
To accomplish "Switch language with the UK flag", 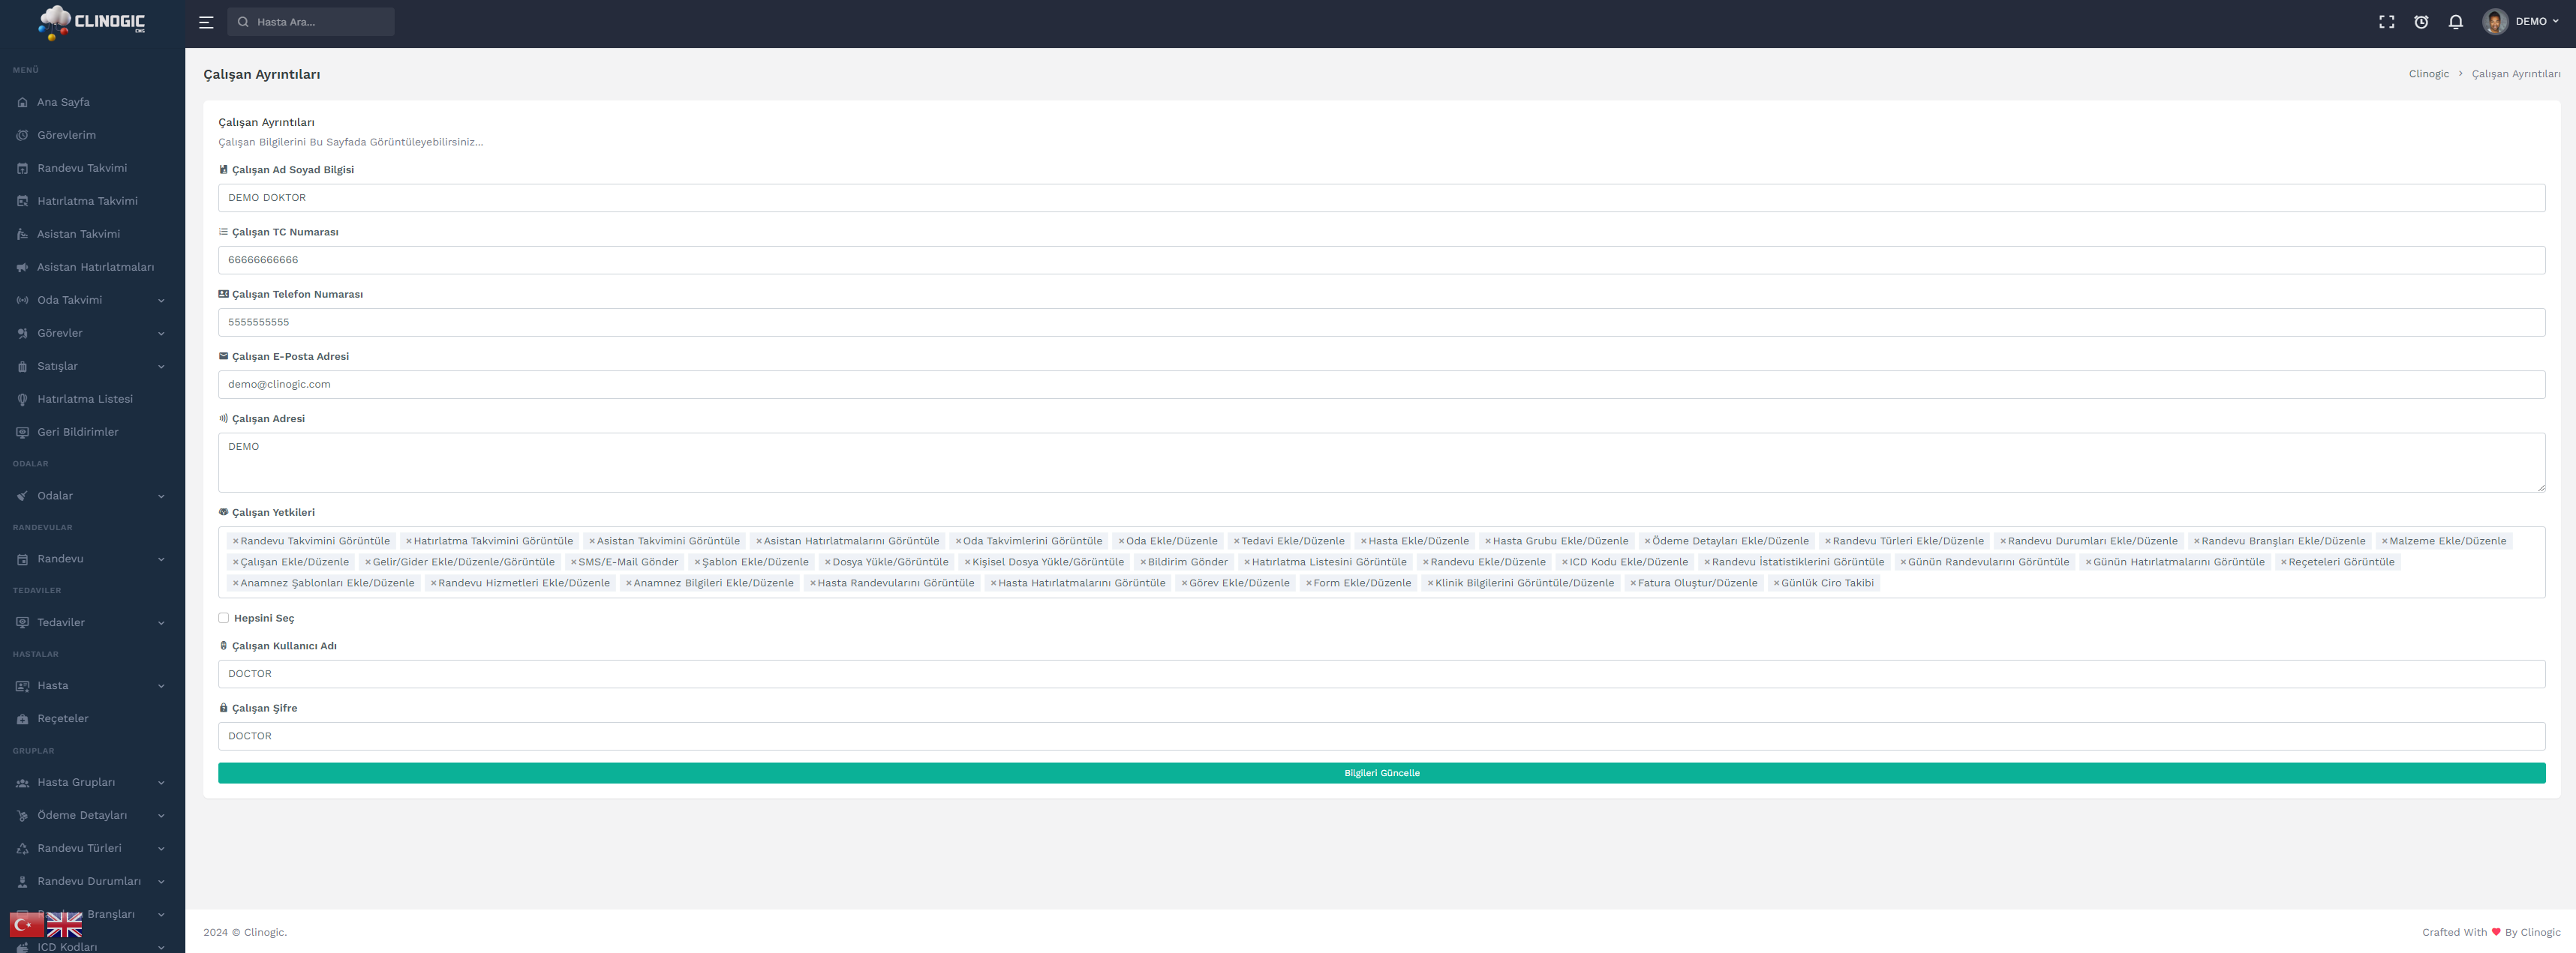I will (x=65, y=924).
